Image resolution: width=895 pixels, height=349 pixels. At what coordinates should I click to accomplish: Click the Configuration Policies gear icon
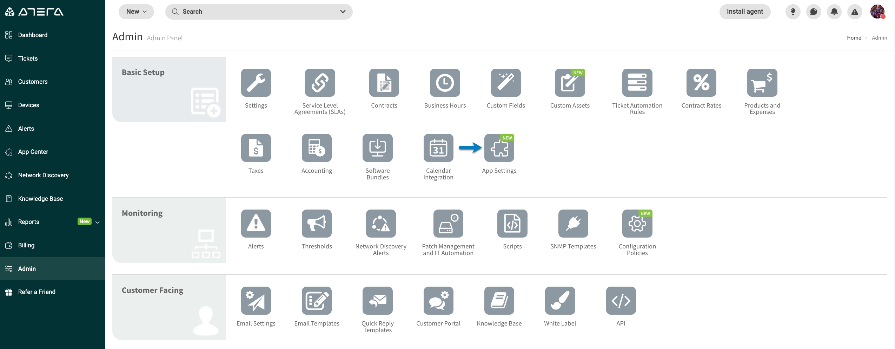pos(637,224)
